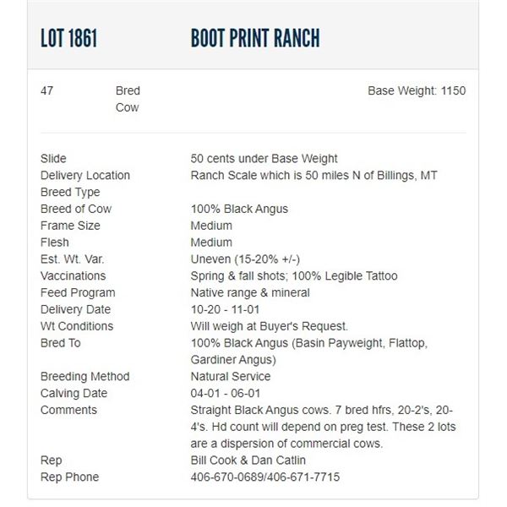
Task: Click the '50 cents under Base Weight' value
Action: (264, 159)
